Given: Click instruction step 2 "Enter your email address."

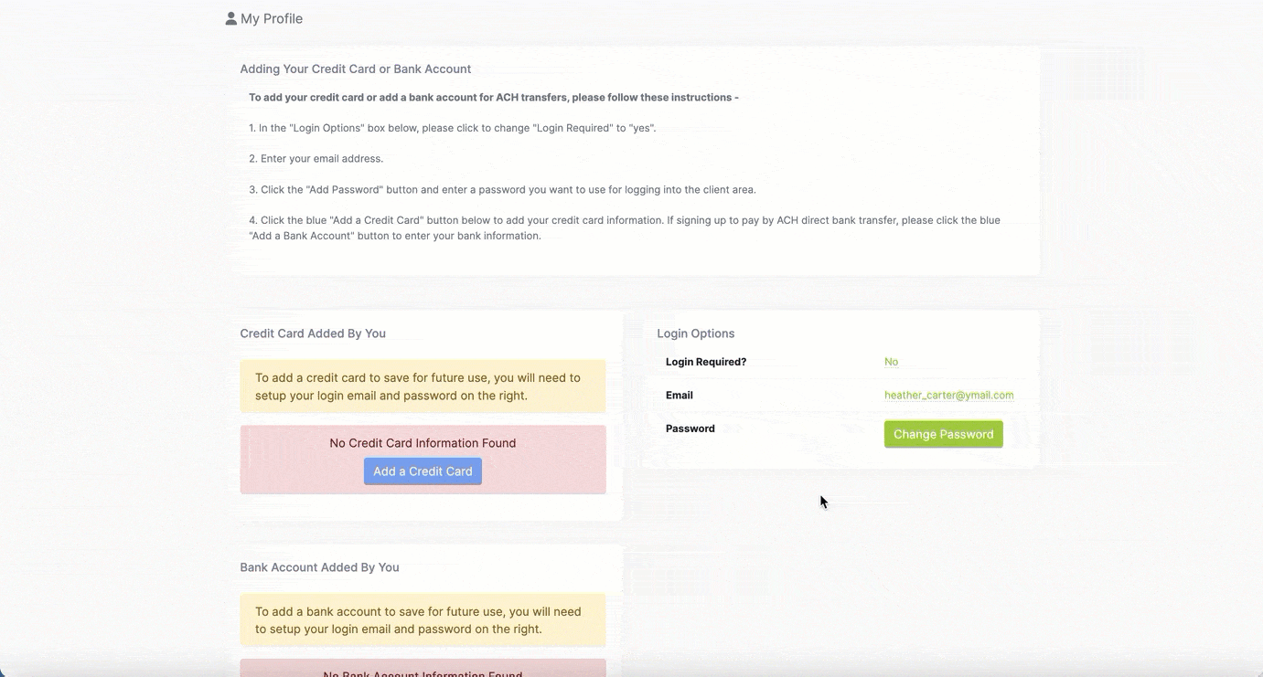Looking at the screenshot, I should [x=316, y=159].
